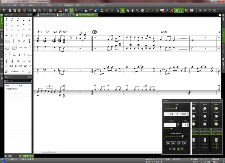Pin the properties panel
This screenshot has width=225, height=163.
point(28,77)
